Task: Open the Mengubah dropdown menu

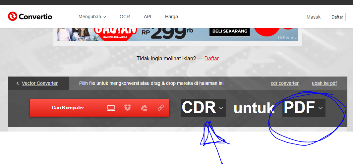Action: click(92, 17)
